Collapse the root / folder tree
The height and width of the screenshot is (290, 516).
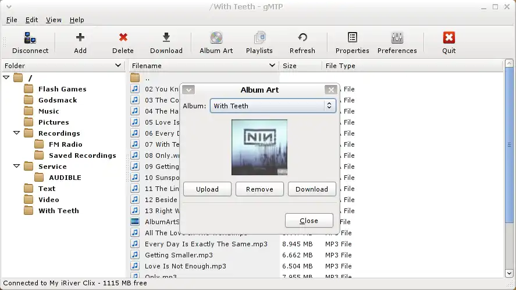point(6,78)
